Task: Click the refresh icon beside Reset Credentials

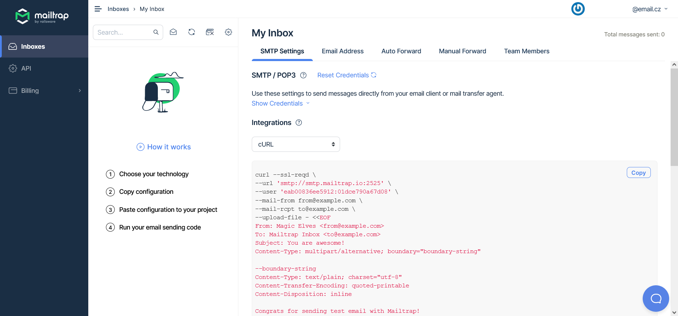Action: pos(374,75)
